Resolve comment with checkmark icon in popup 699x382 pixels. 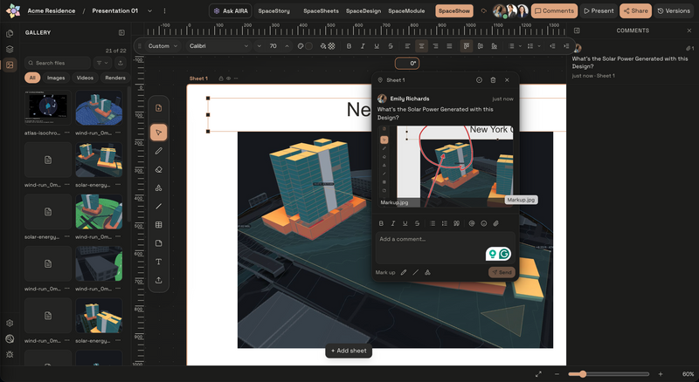479,80
